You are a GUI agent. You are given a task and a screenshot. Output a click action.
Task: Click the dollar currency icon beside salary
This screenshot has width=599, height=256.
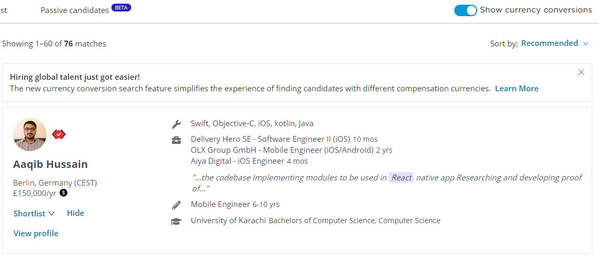[x=64, y=193]
